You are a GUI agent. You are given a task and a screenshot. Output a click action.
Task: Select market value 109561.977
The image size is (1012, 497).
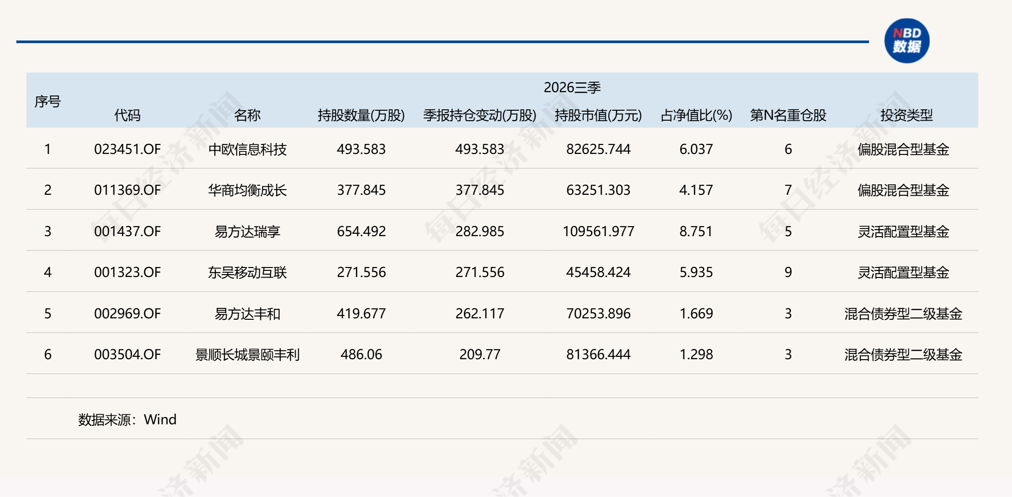(598, 231)
